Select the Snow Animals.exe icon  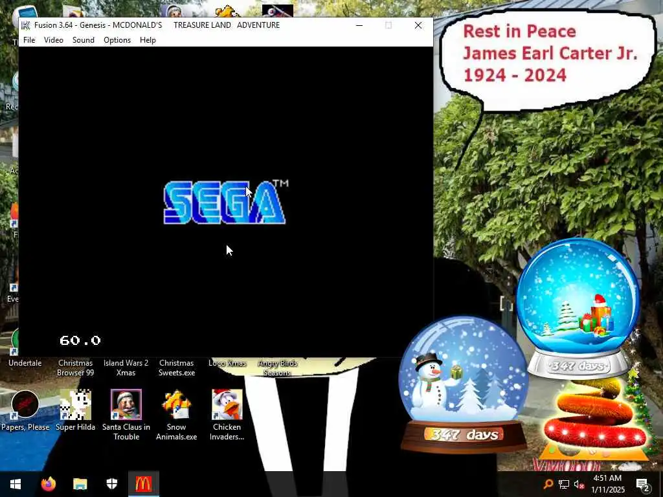coord(176,415)
